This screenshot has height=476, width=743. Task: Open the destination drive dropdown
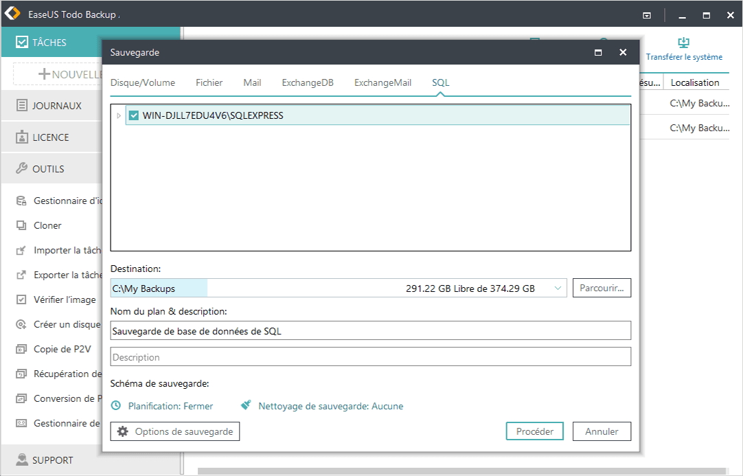(558, 287)
